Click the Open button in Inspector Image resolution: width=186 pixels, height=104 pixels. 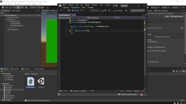click(167, 16)
